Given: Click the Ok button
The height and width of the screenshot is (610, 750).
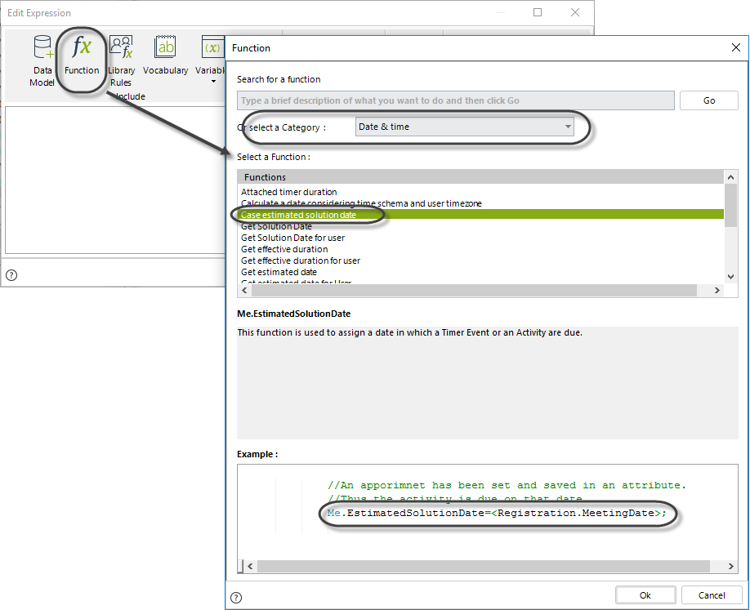Looking at the screenshot, I should tap(645, 595).
